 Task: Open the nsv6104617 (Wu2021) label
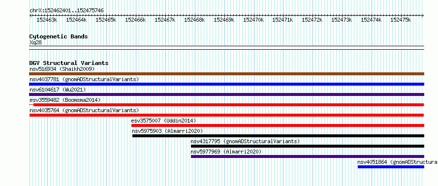coord(58,90)
